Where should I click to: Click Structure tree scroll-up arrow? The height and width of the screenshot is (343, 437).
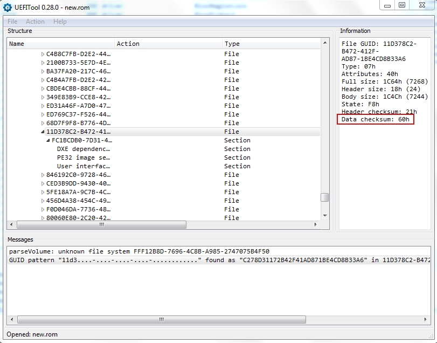coord(325,43)
